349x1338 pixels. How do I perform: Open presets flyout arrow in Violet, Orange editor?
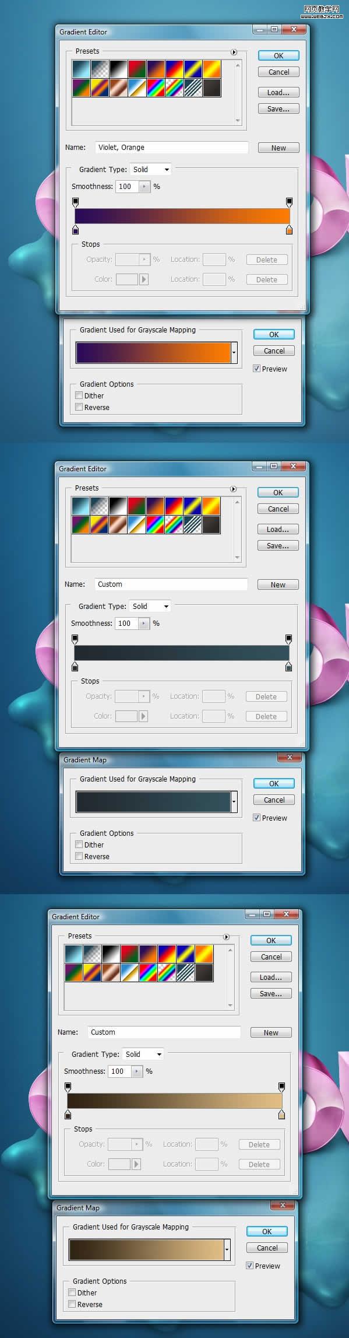tap(234, 52)
